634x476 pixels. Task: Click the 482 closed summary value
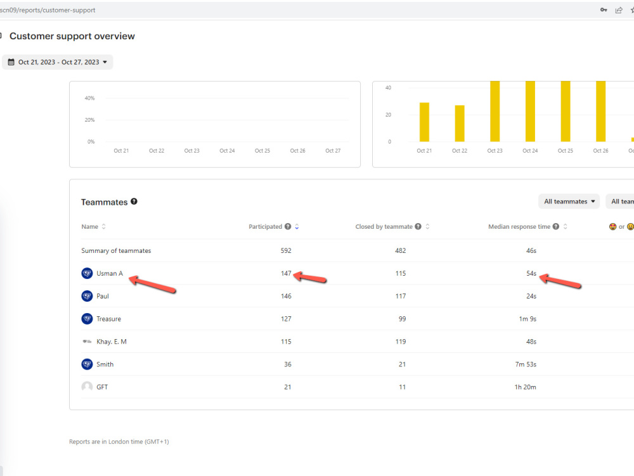click(x=400, y=250)
